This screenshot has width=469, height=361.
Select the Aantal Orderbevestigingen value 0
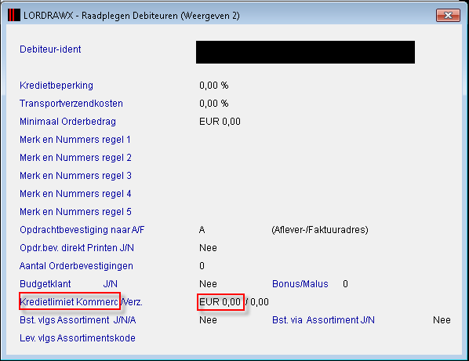pos(202,266)
